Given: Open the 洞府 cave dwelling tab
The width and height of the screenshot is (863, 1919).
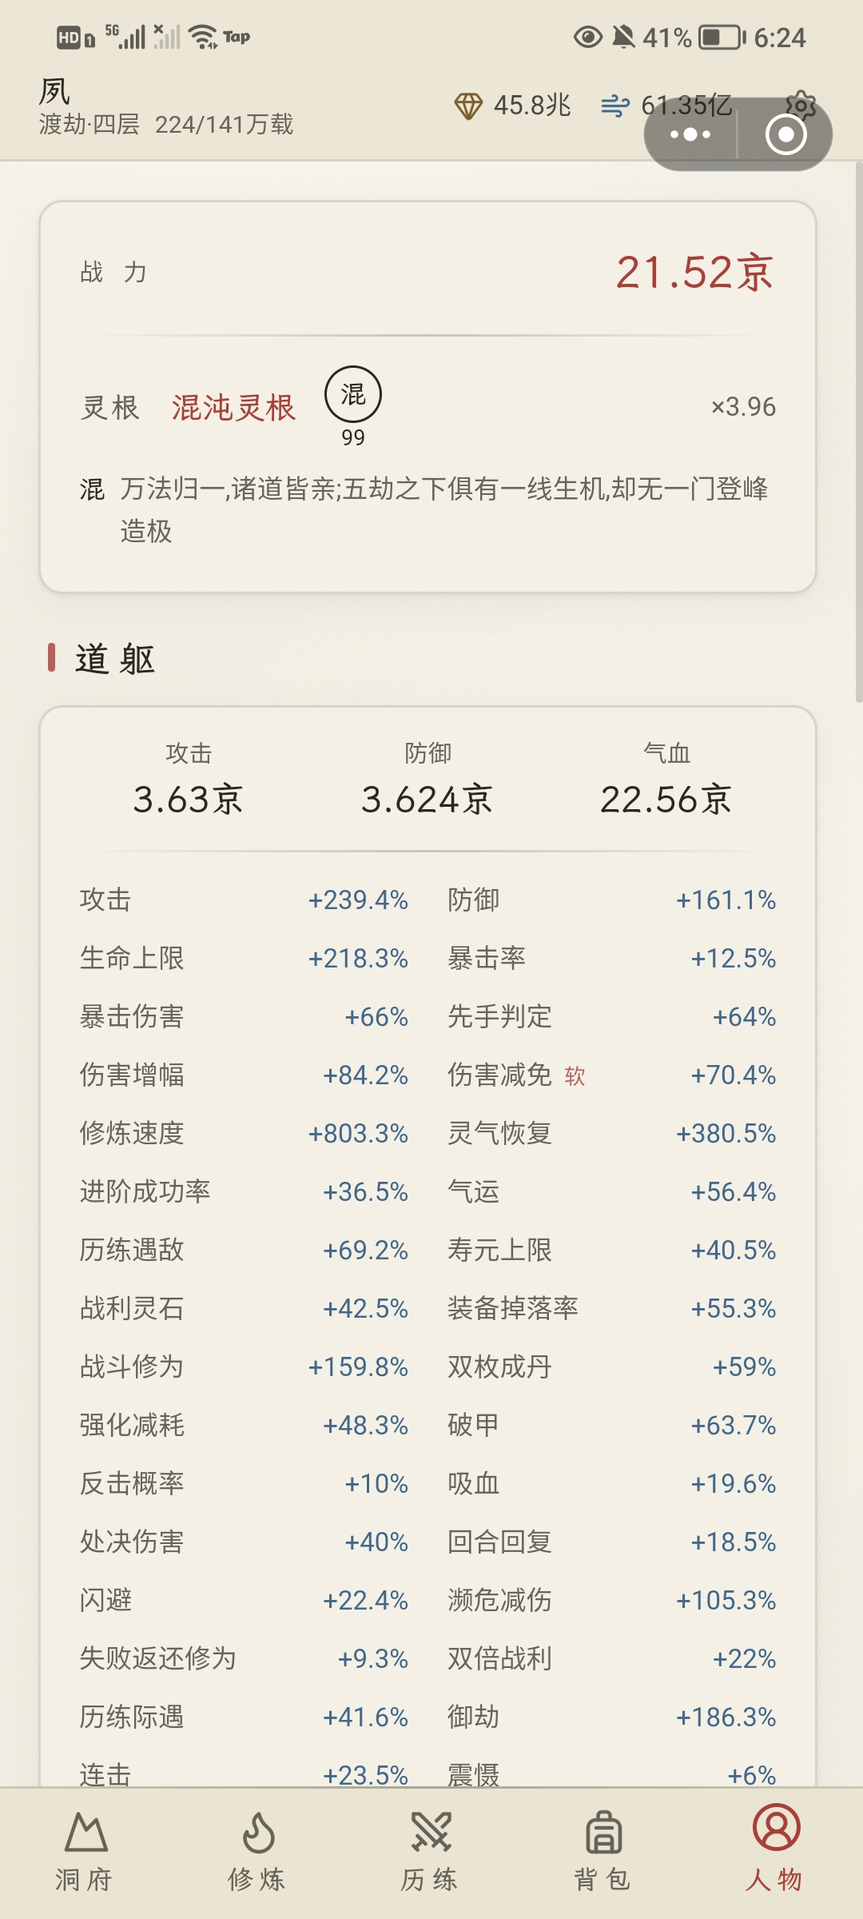Looking at the screenshot, I should coord(86,1851).
